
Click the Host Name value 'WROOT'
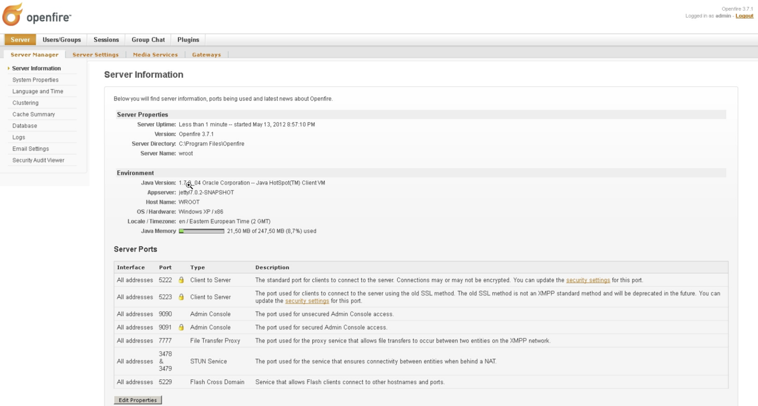189,202
